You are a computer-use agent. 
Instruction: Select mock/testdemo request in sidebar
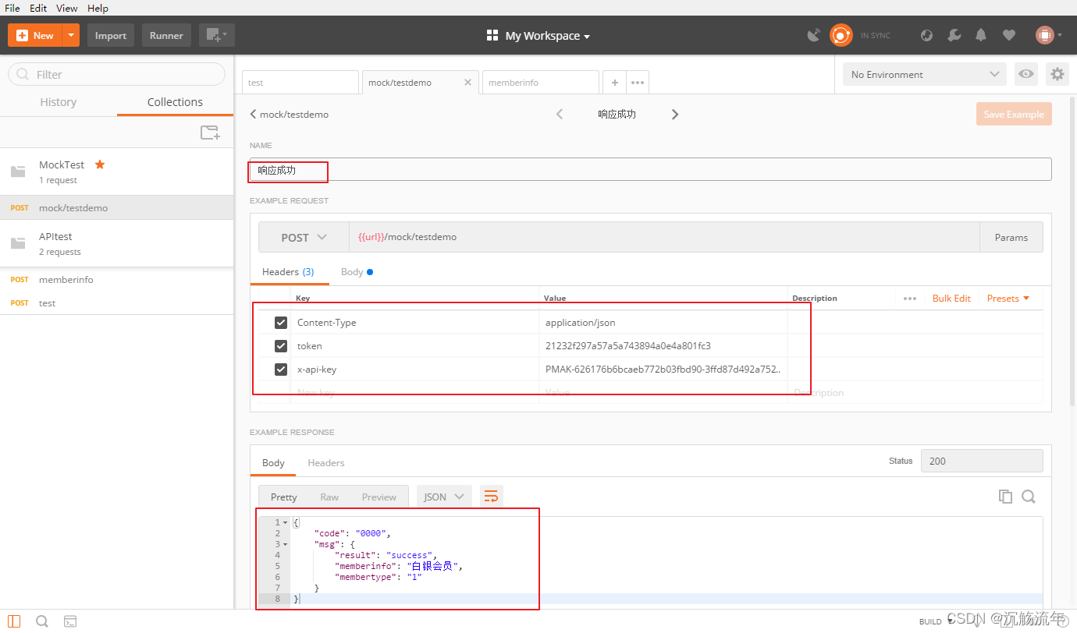116,207
